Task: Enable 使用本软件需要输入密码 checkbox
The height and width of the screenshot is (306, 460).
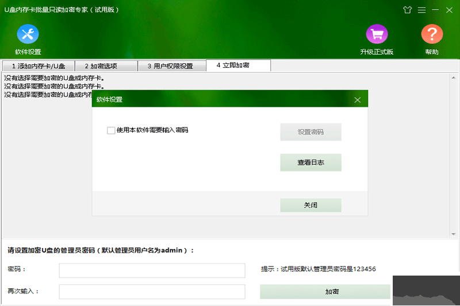Action: [111, 130]
